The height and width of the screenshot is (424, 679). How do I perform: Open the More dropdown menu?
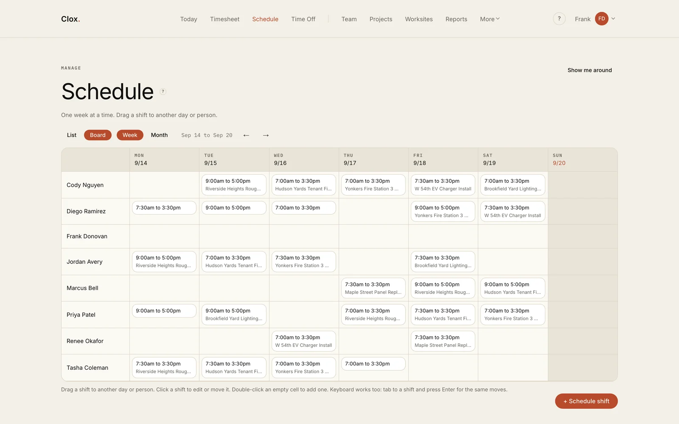(x=490, y=19)
